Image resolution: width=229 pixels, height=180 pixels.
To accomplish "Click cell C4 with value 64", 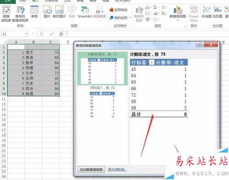I will [x=51, y=63].
